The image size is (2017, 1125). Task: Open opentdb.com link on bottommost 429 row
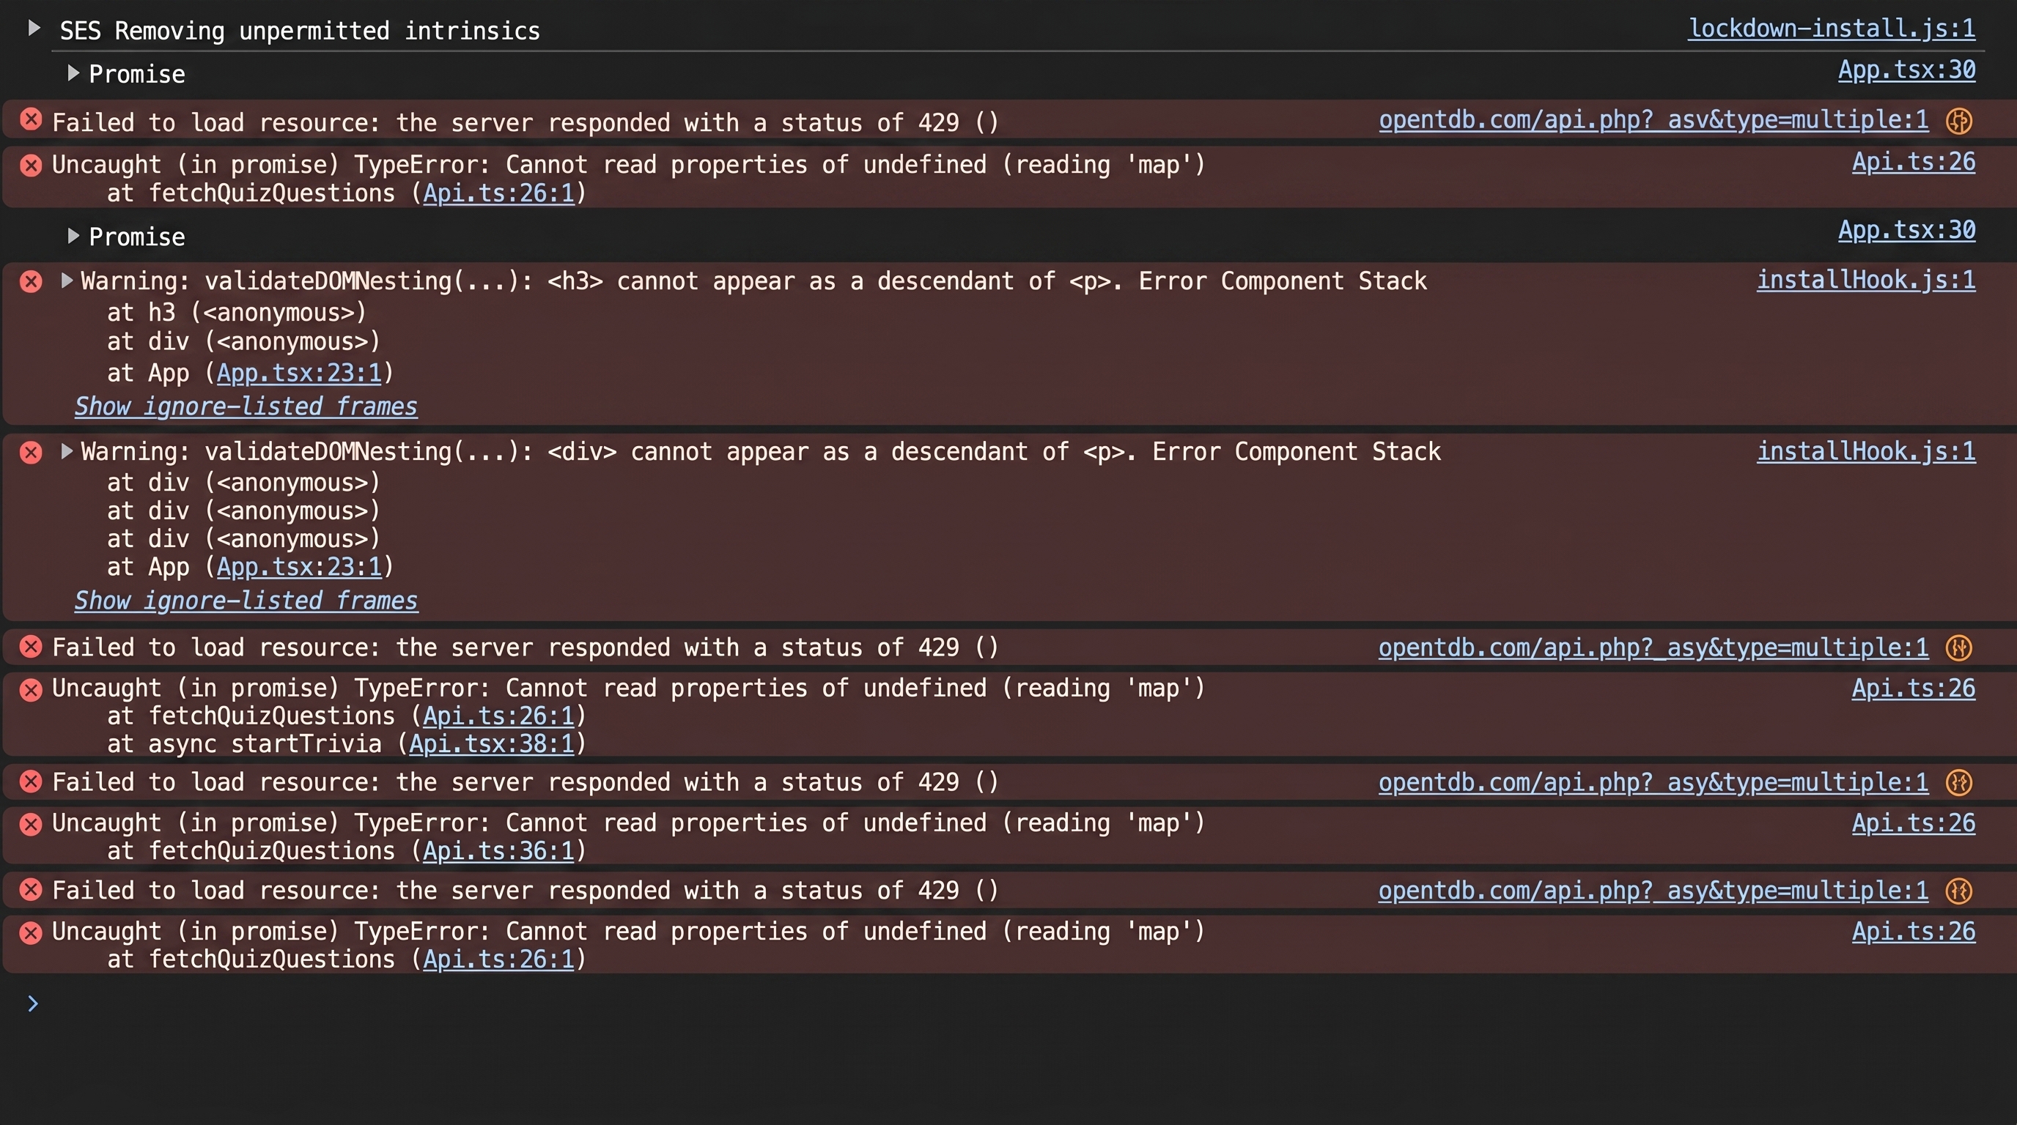pos(1653,891)
